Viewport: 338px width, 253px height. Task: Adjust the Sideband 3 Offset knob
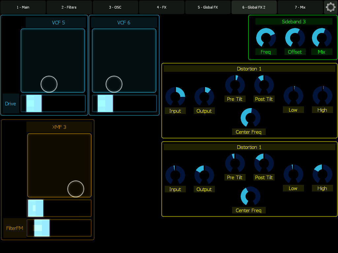coord(295,38)
